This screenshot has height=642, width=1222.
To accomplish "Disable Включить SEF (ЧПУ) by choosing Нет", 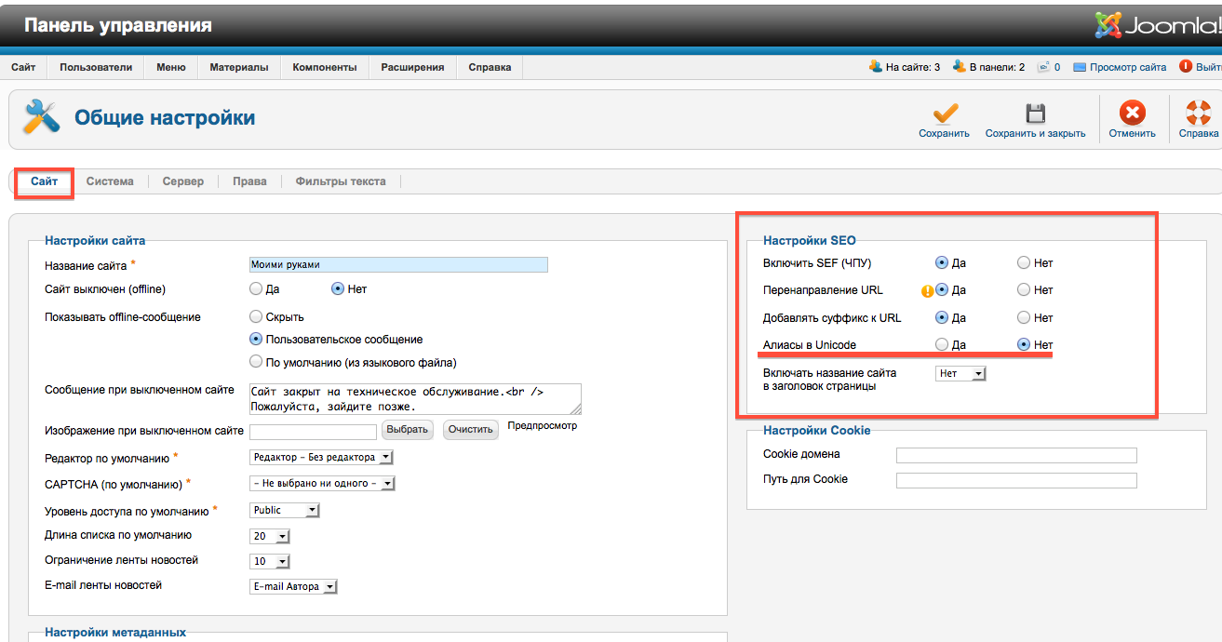I will [1024, 263].
